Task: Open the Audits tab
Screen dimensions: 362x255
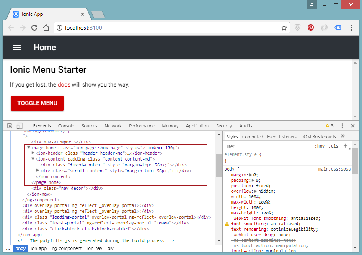Action: pos(246,126)
